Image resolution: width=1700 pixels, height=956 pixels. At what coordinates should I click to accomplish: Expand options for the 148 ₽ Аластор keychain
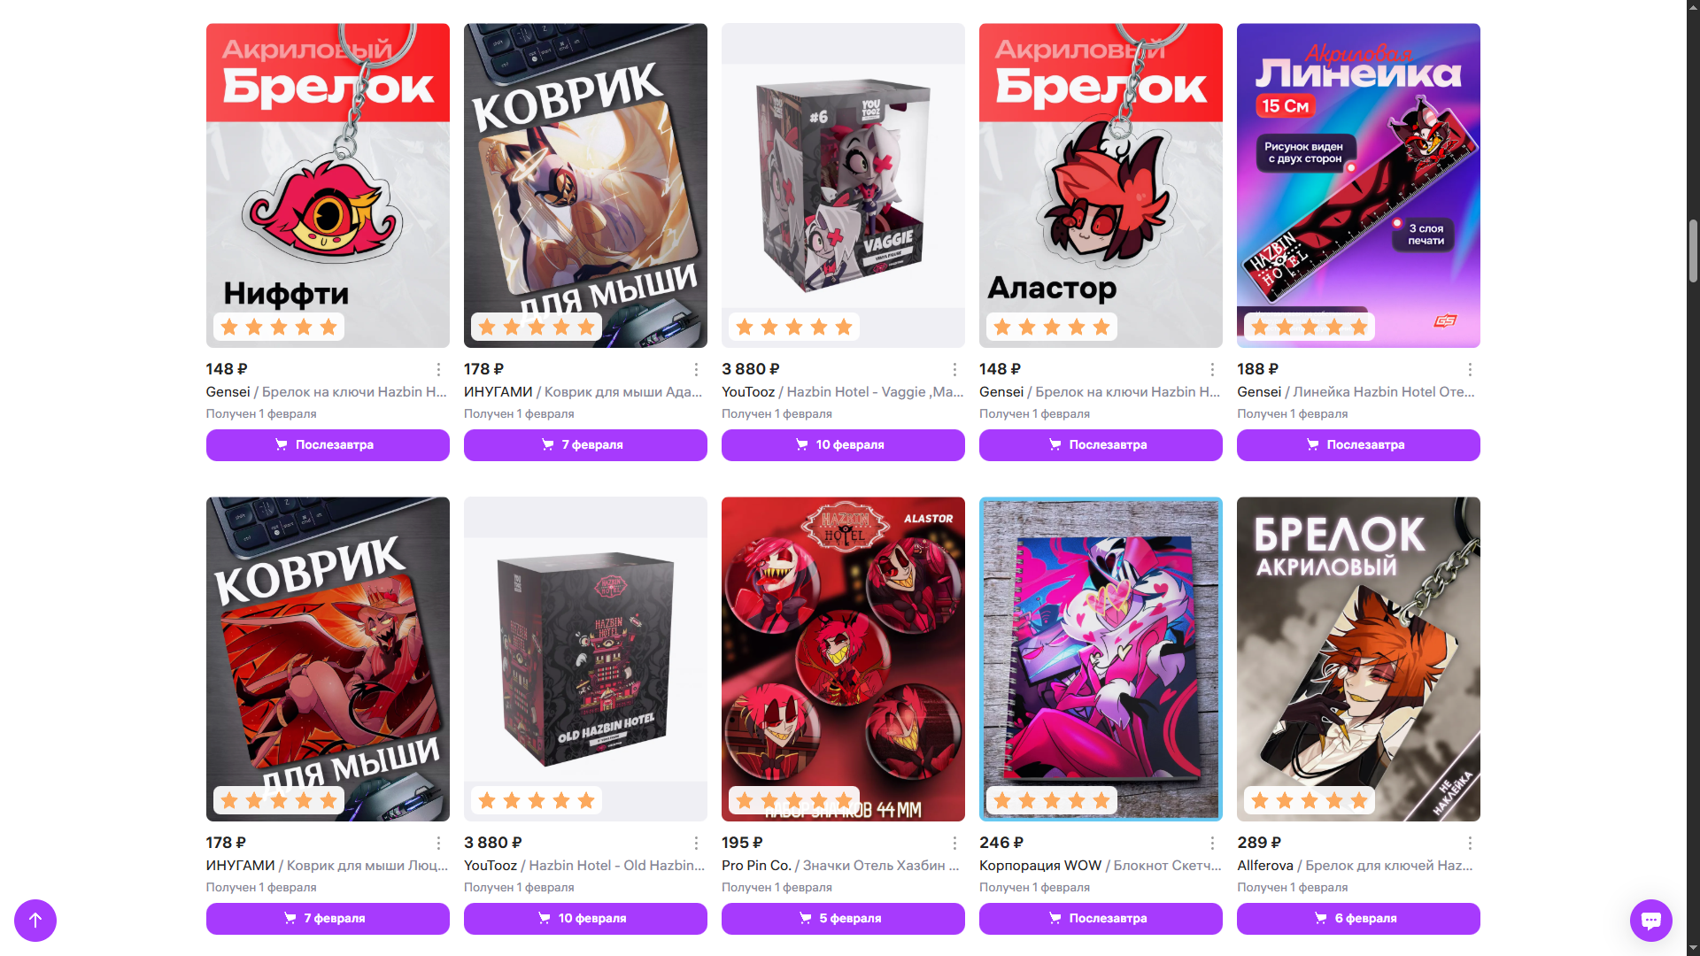pos(1212,369)
